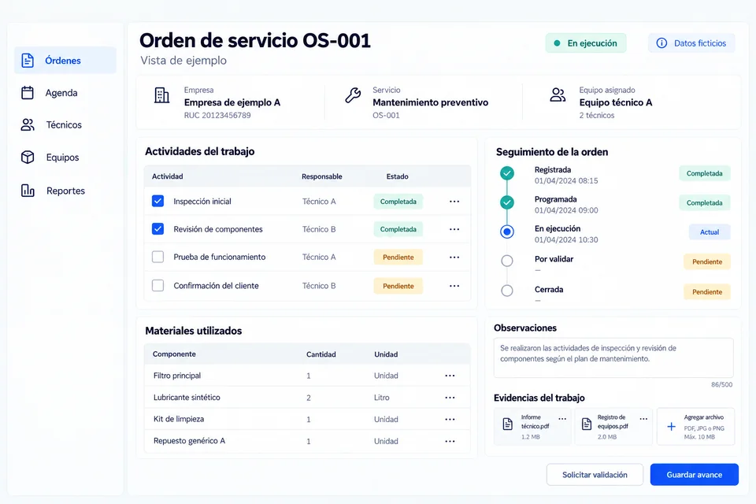This screenshot has width=756, height=504.
Task: Click 'RUC 20123456789' text
Action: [217, 115]
